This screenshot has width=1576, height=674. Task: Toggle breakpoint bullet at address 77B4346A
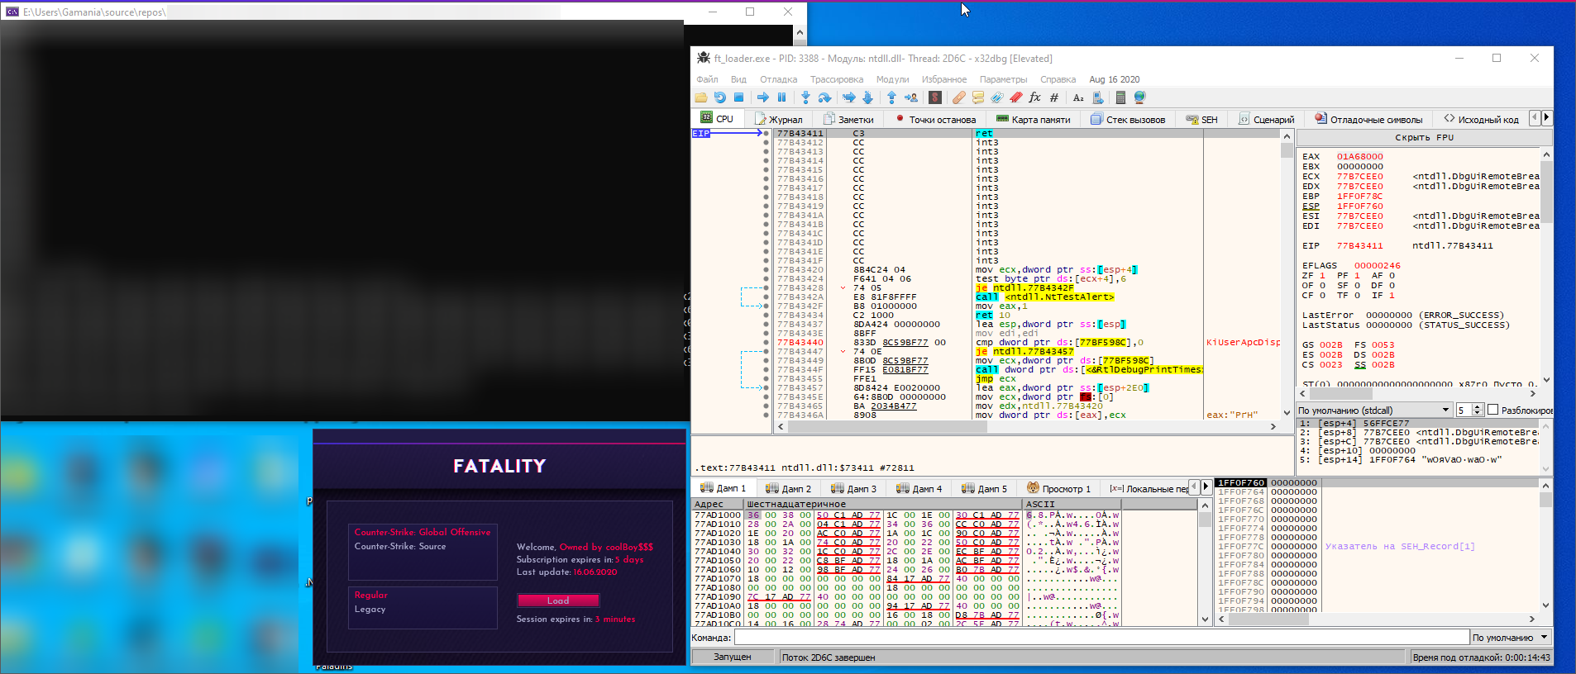[x=766, y=415]
